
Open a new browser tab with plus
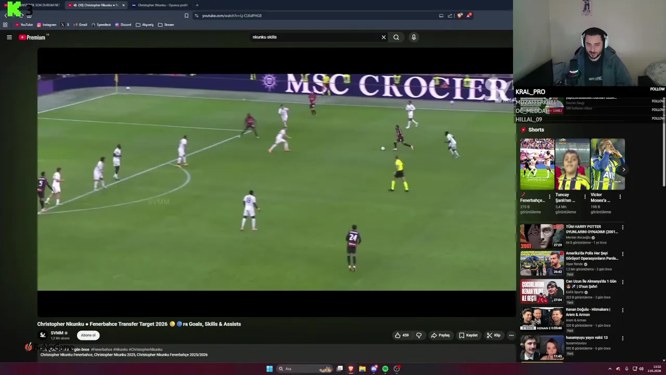pos(197,5)
